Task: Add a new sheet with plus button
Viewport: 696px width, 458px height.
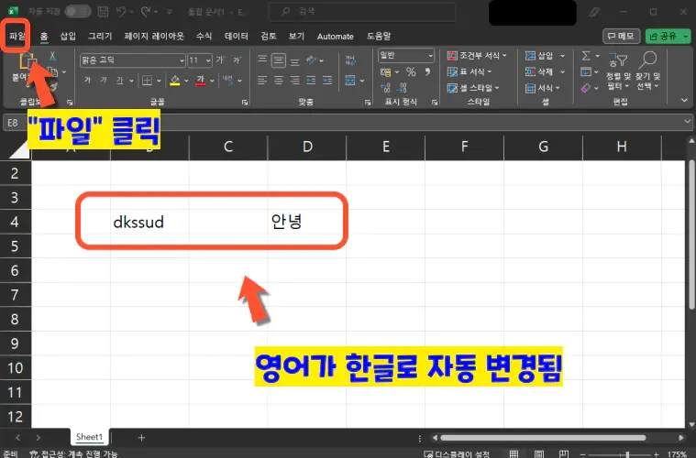Action: click(x=141, y=438)
